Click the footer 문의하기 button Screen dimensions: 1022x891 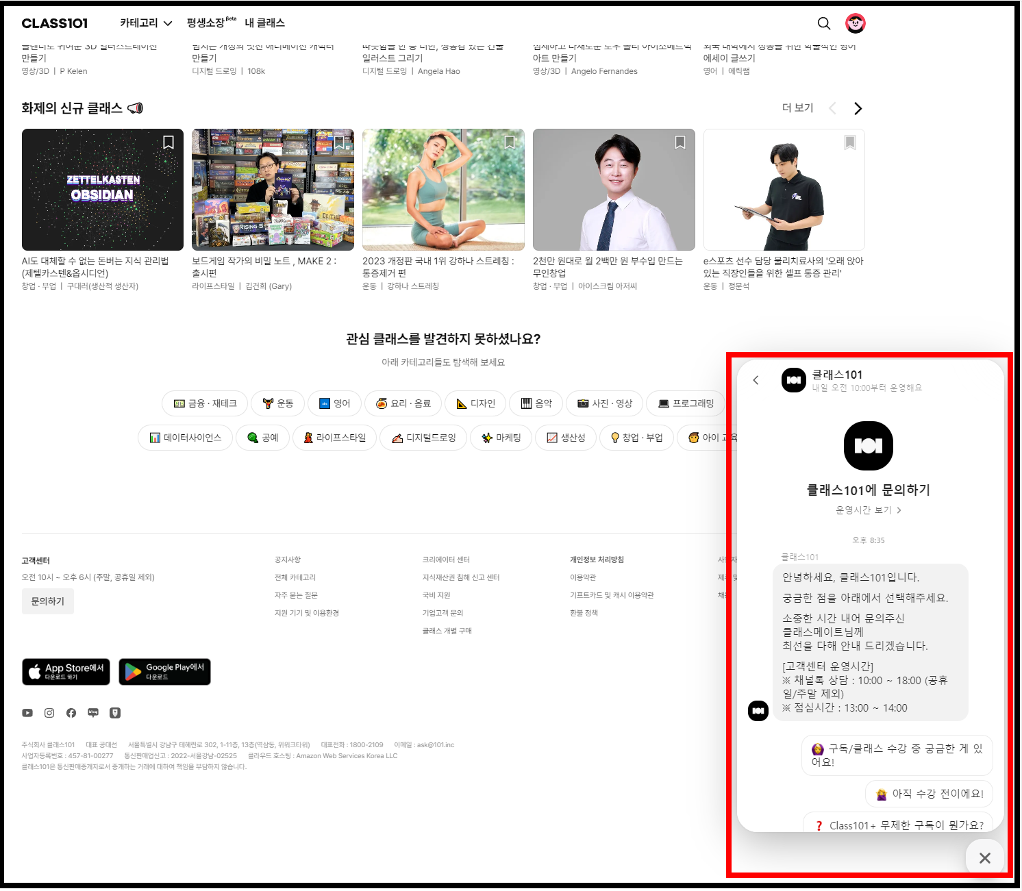coord(48,601)
